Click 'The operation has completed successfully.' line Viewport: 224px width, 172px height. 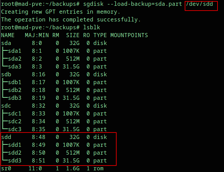[x=71, y=20]
